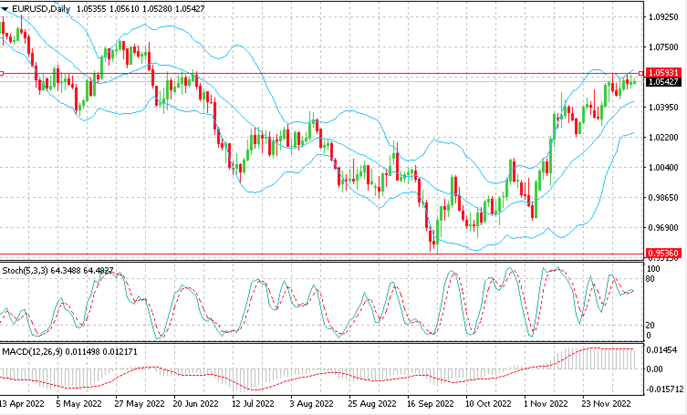This screenshot has width=687, height=415.
Task: Click the red 1.05931 resistance price tag
Action: (x=664, y=73)
